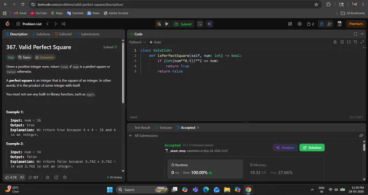Open the LeetCode home logo
The height and width of the screenshot is (195, 368).
pos(8,24)
